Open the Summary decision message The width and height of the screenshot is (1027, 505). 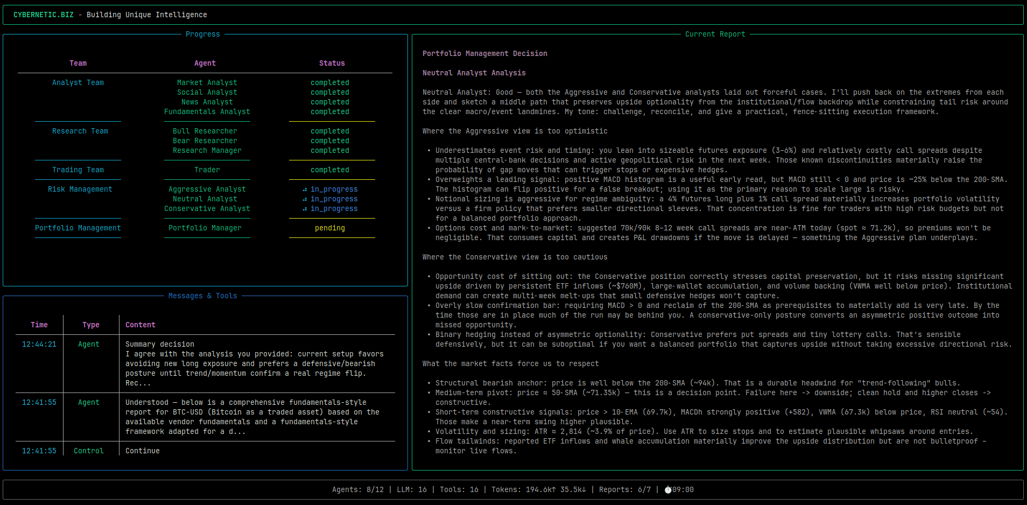point(255,364)
